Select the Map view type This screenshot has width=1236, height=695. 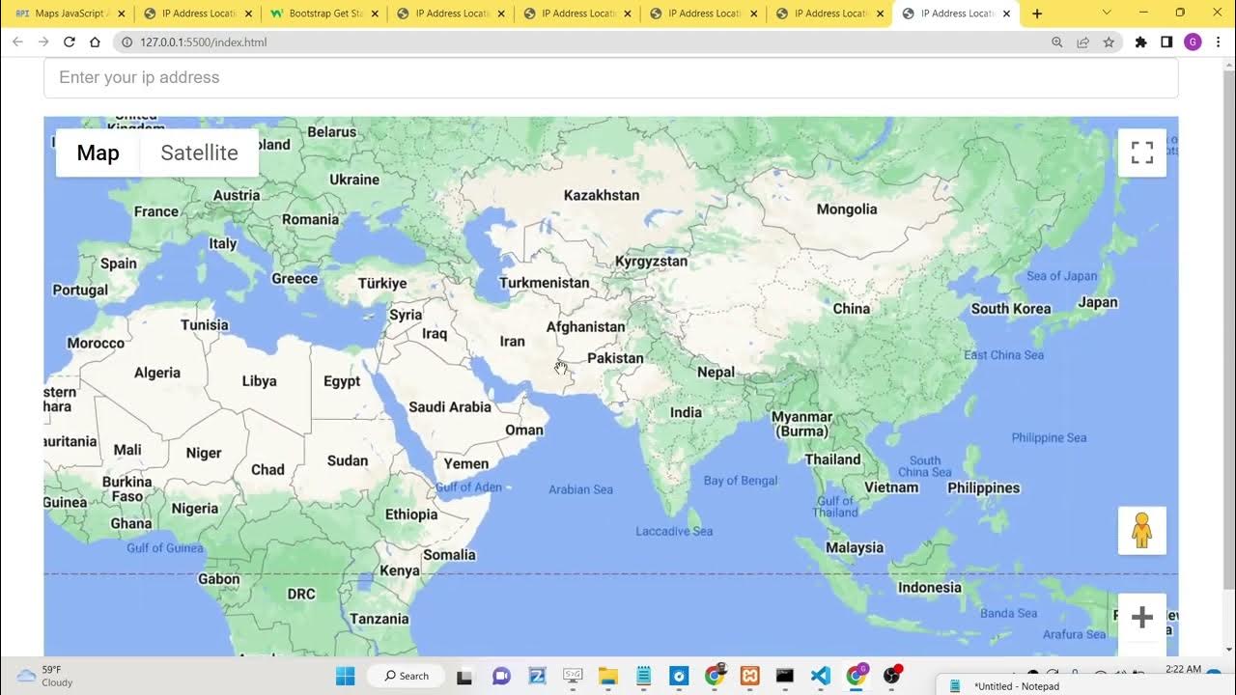(x=98, y=153)
